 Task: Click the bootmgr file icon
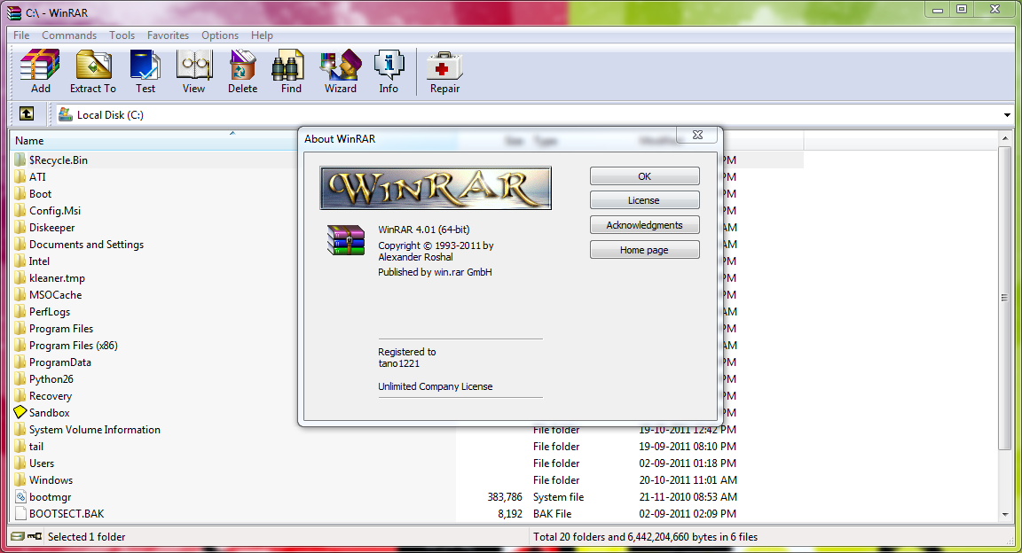pos(20,496)
